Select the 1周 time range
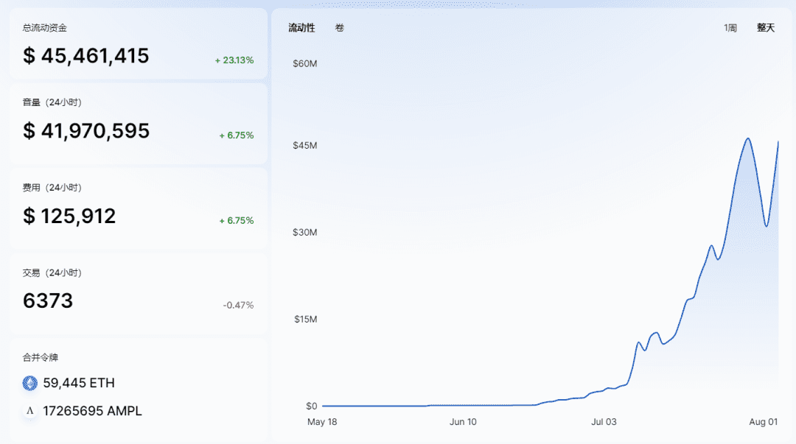The height and width of the screenshot is (444, 796). 730,28
